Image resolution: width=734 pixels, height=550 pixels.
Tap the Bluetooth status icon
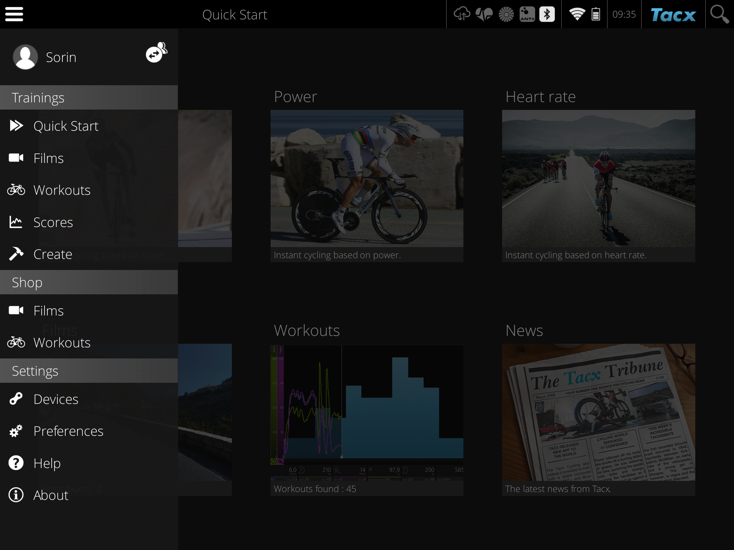pos(547,14)
